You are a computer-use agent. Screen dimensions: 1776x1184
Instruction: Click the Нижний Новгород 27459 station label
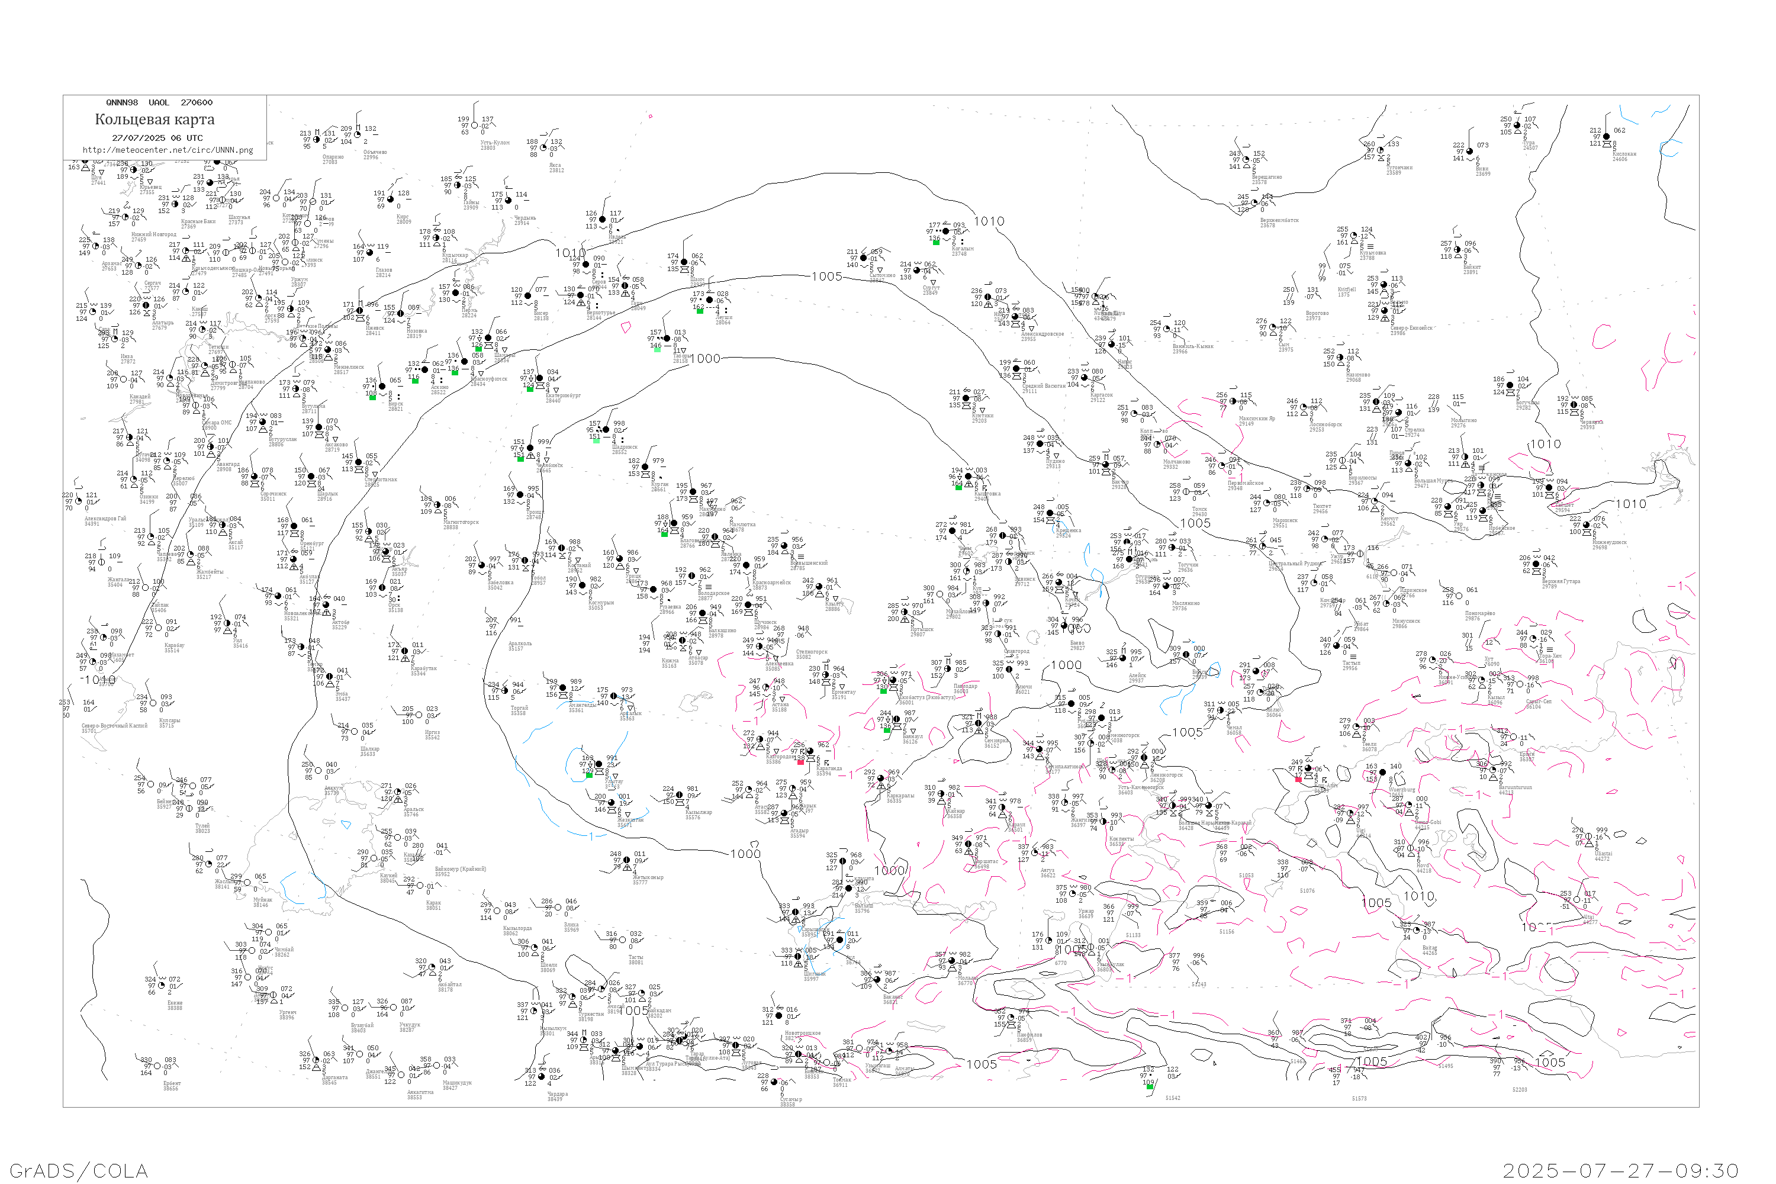[x=153, y=236]
